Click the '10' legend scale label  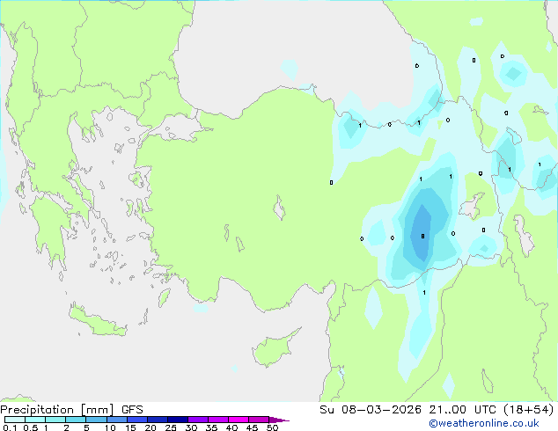coord(110,427)
